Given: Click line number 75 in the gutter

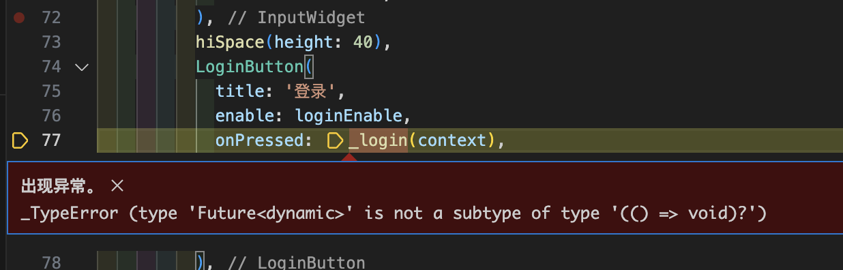Looking at the screenshot, I should 51,91.
